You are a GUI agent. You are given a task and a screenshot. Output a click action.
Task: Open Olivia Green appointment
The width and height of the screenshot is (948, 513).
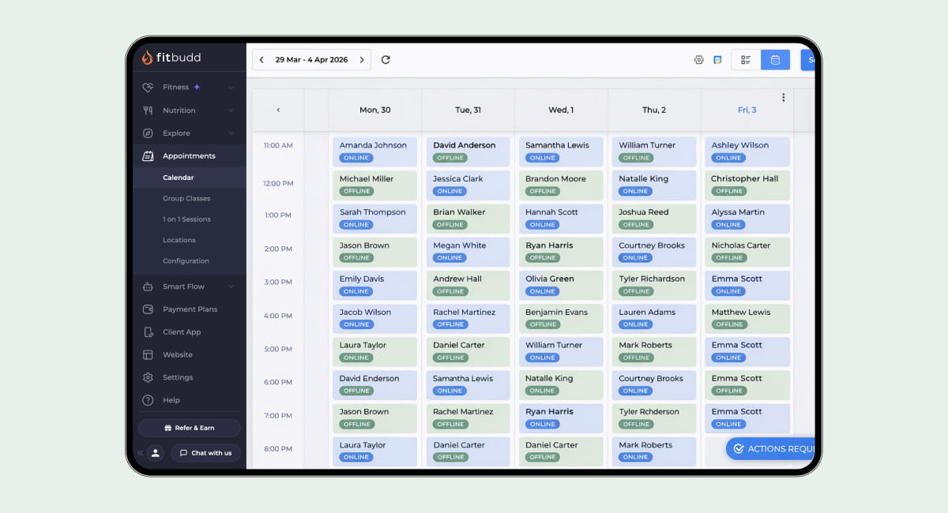561,285
